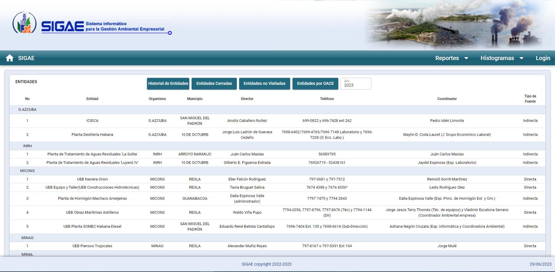
Task: Select the INRH group row
Action: click(277, 146)
